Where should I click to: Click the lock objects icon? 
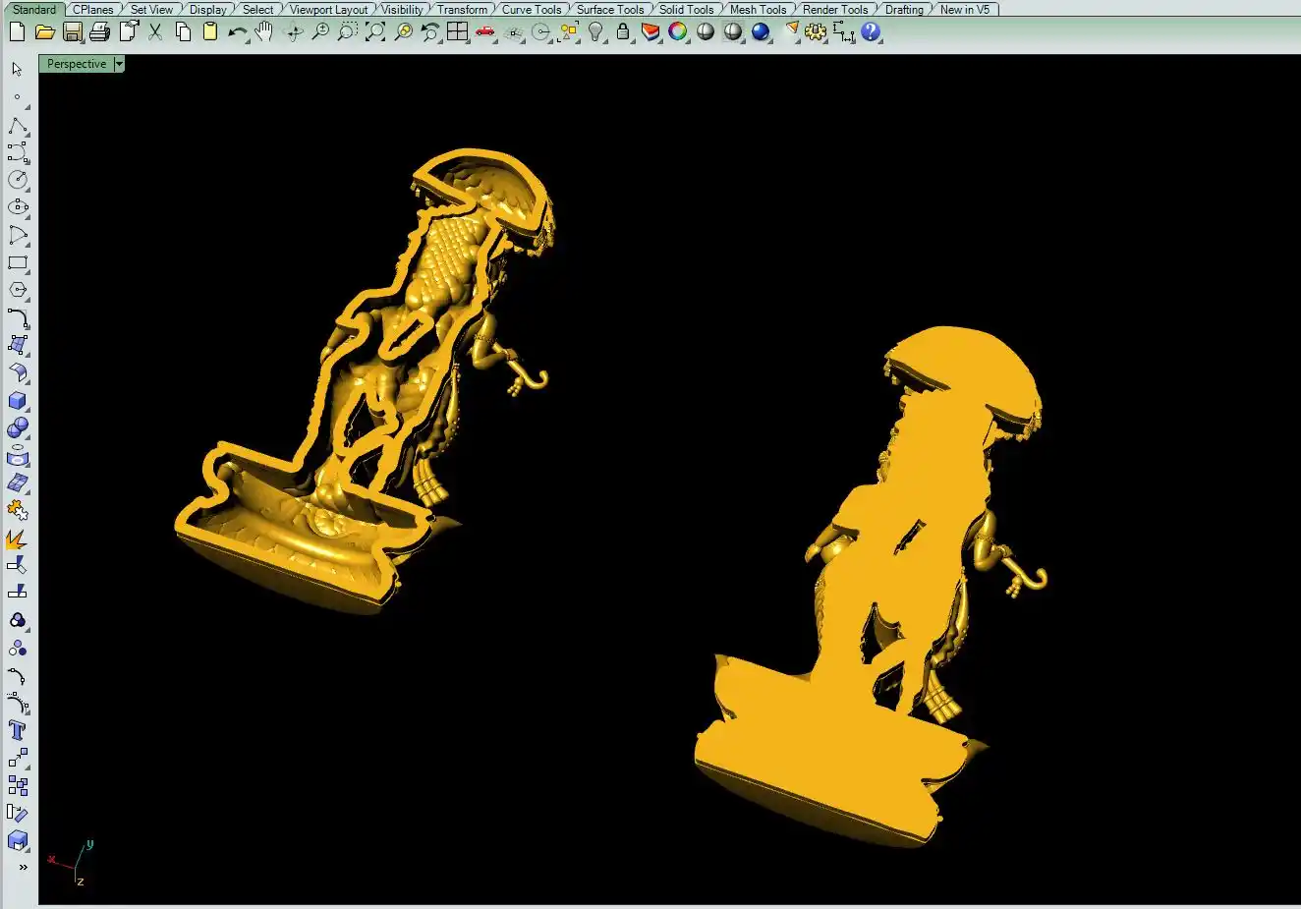623,32
